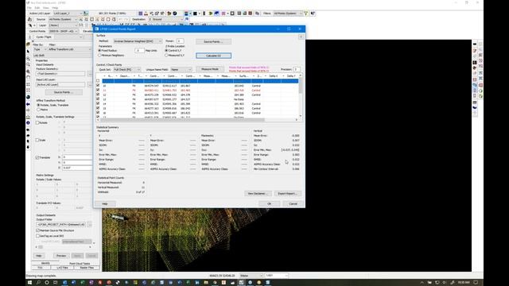Click the Precision input field

click(x=296, y=69)
